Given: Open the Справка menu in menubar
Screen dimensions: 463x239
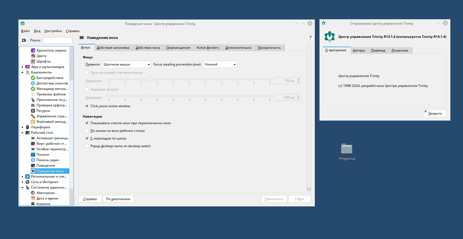Looking at the screenshot, I should pyautogui.click(x=73, y=31).
